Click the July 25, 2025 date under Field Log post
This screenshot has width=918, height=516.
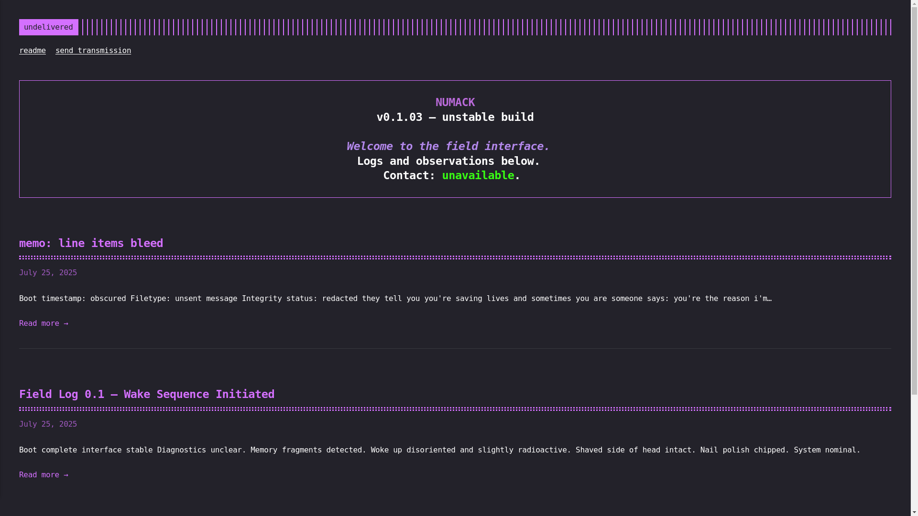(x=48, y=424)
